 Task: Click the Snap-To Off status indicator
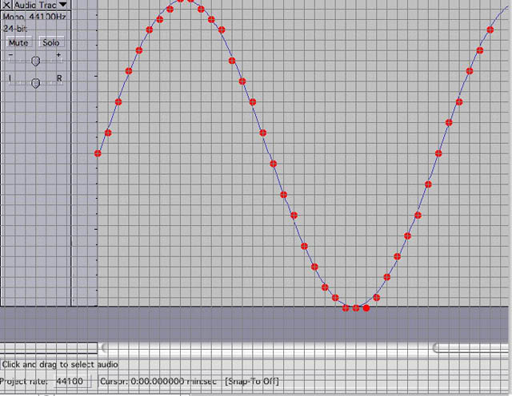click(252, 382)
